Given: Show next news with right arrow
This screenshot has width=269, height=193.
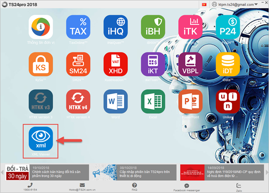Looking at the screenshot, I should 267,172.
